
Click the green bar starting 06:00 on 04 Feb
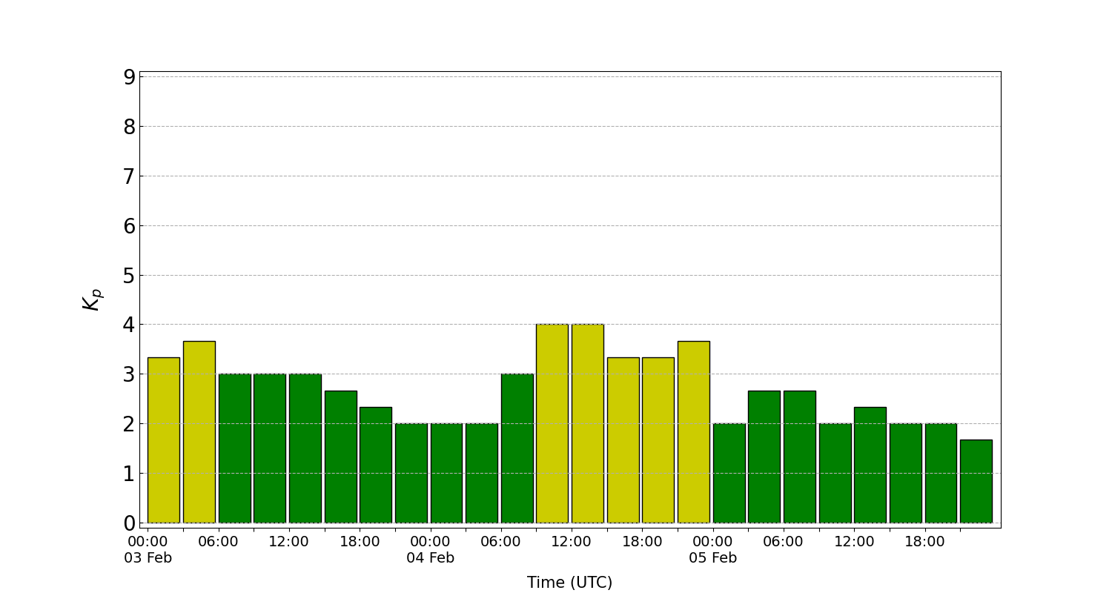tap(517, 448)
